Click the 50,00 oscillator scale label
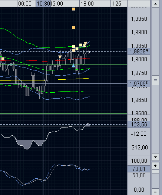 (139, 175)
